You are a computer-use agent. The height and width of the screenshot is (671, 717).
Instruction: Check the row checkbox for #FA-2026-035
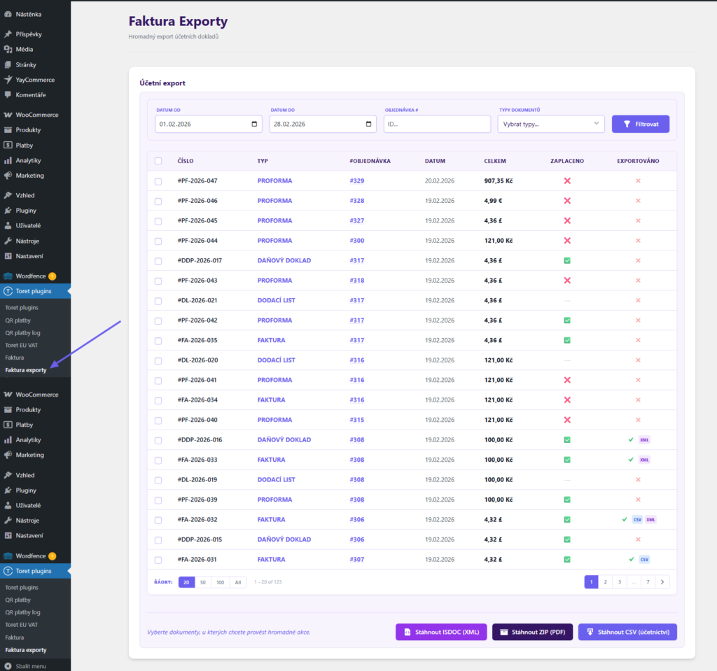point(157,340)
